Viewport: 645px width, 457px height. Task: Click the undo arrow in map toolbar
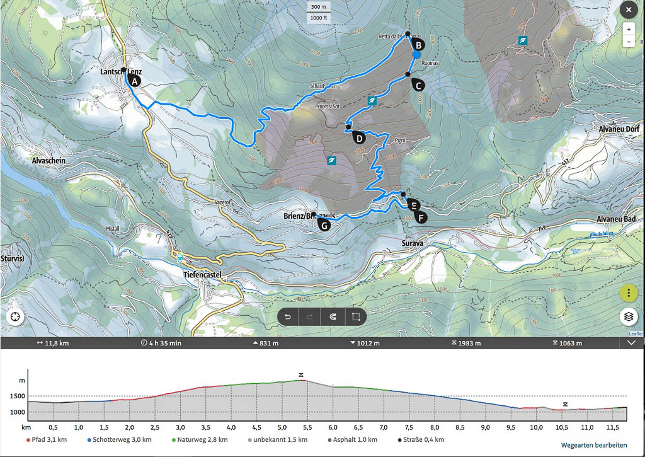pyautogui.click(x=288, y=317)
